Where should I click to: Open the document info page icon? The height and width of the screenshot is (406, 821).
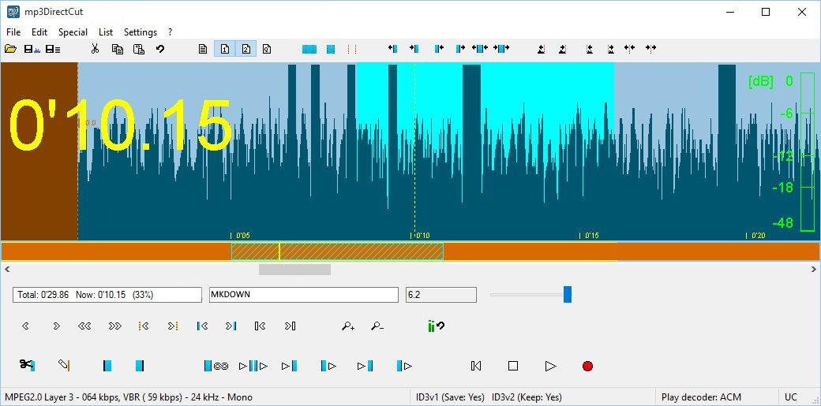tap(203, 49)
